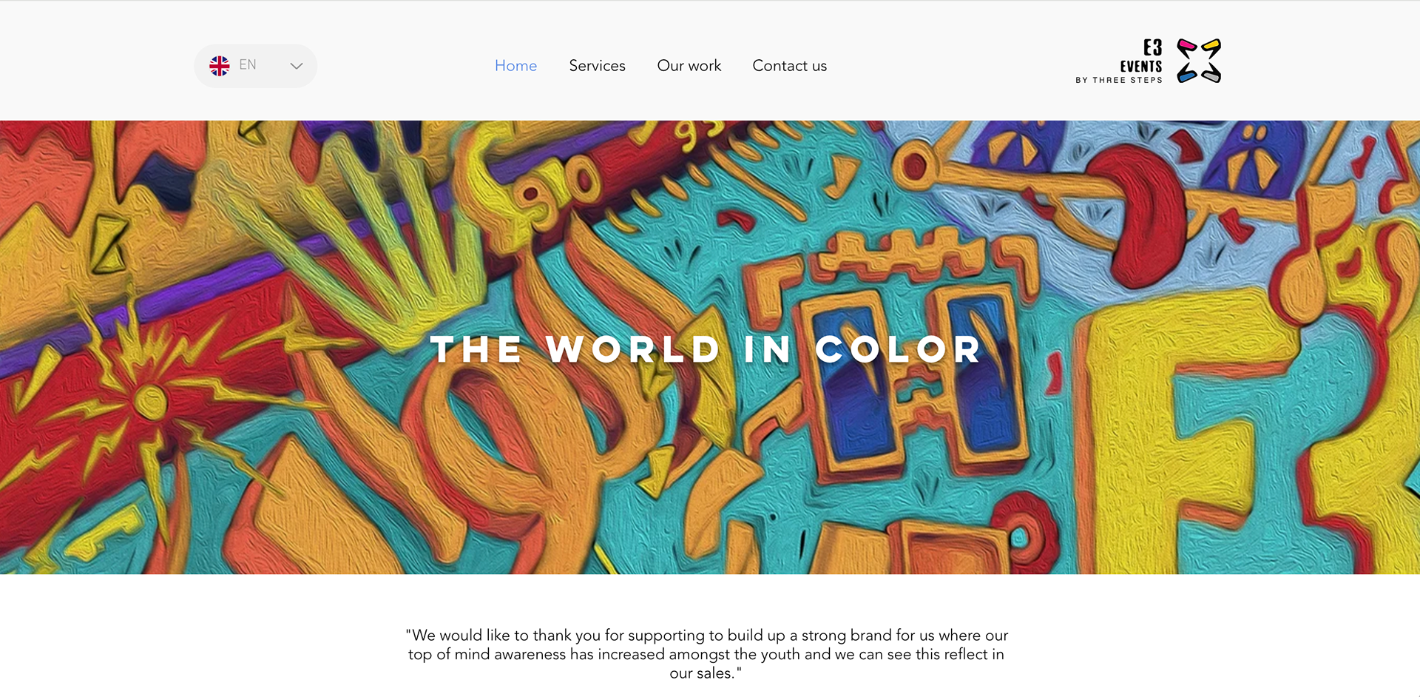
Task: Click the UK flag icon
Action: (219, 66)
